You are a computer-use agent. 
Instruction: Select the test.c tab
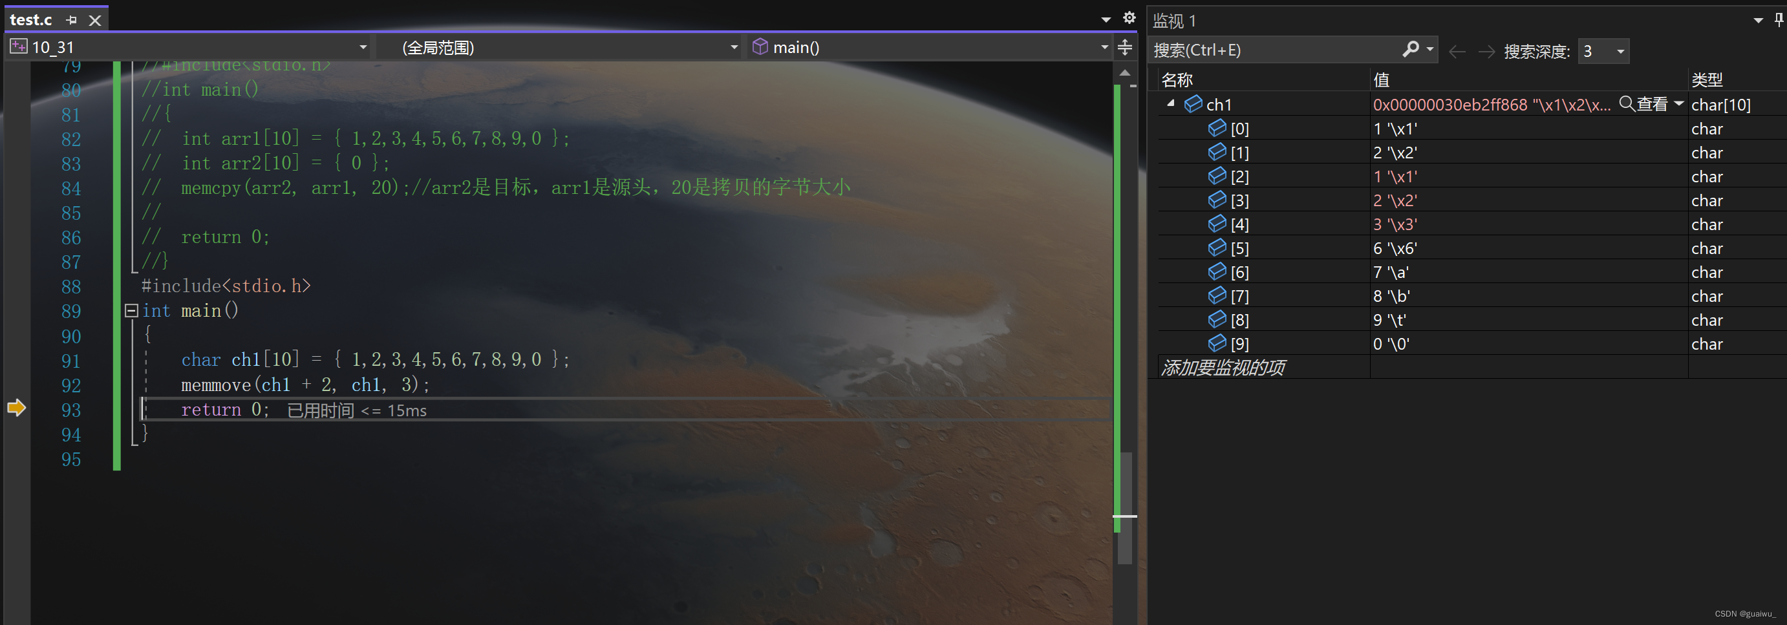(x=30, y=19)
